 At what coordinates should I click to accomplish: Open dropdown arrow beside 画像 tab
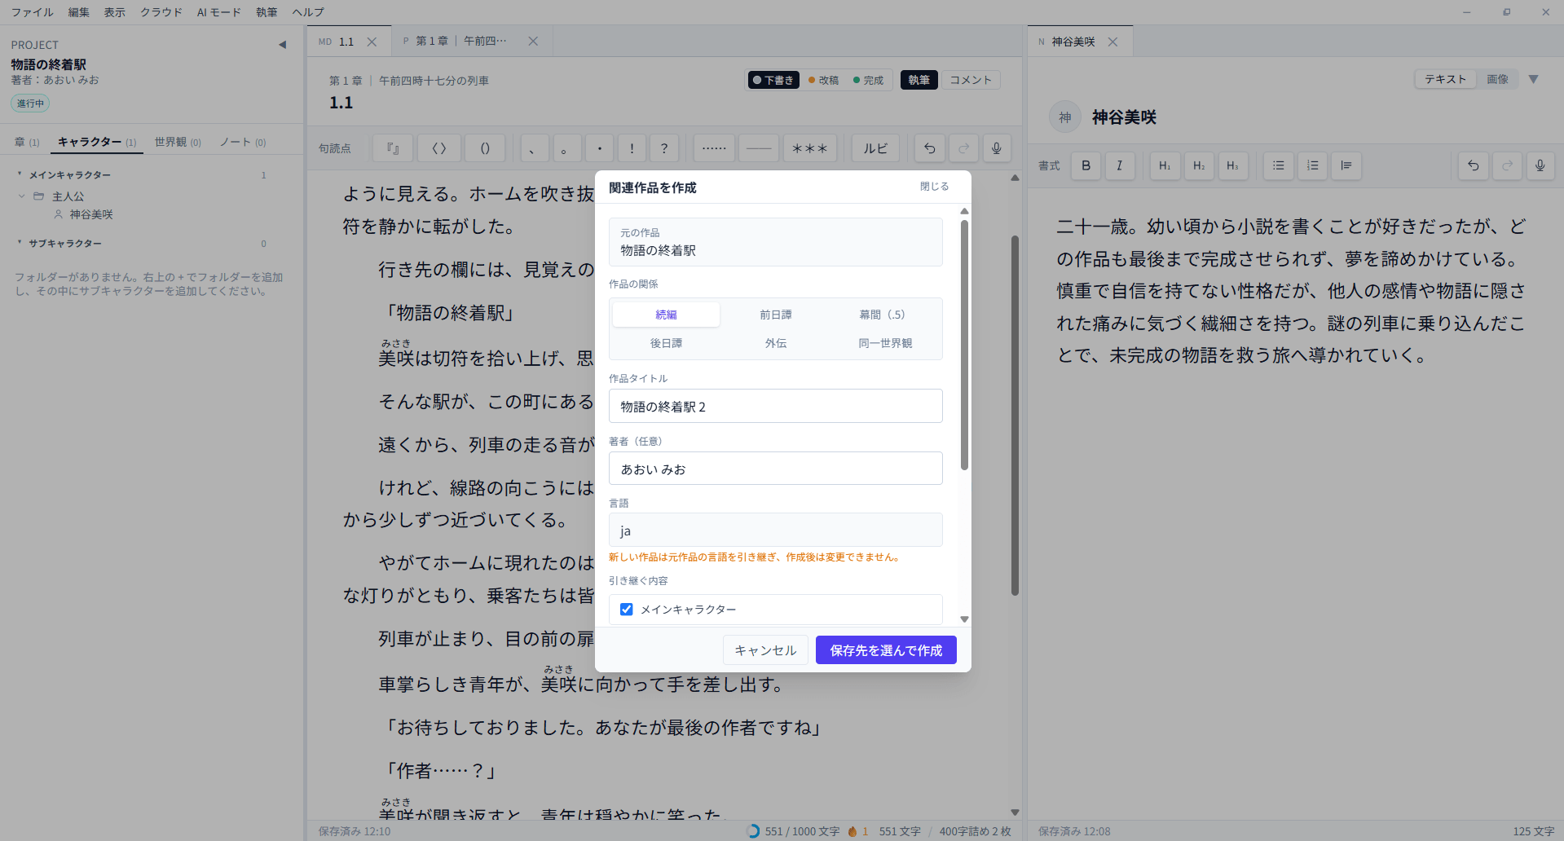tap(1533, 79)
